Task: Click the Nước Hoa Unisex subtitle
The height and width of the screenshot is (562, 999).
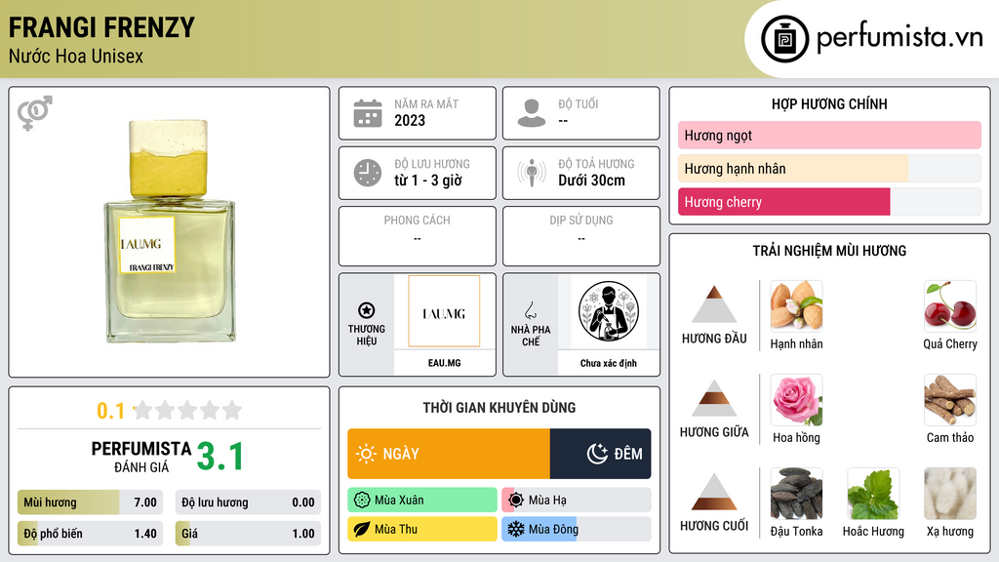Action: click(76, 56)
